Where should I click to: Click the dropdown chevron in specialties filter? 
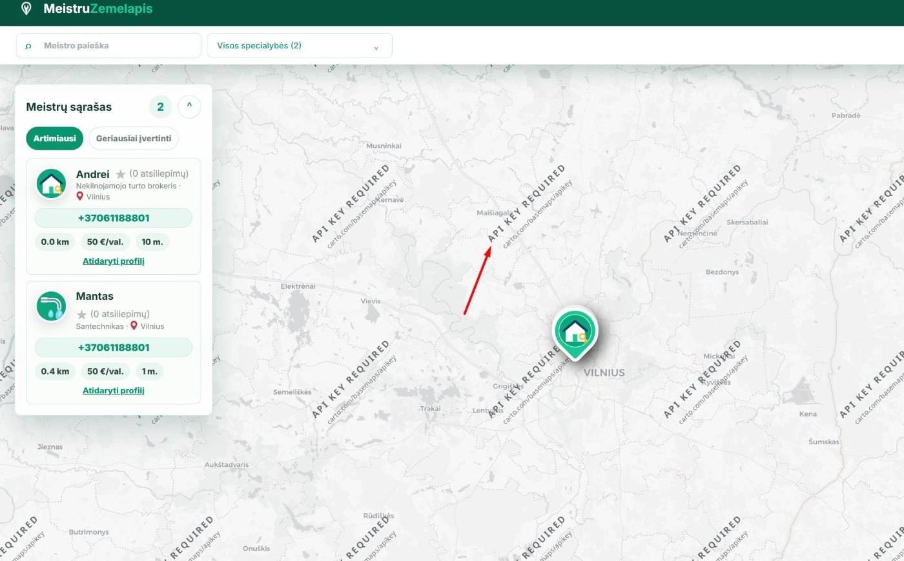coord(376,48)
